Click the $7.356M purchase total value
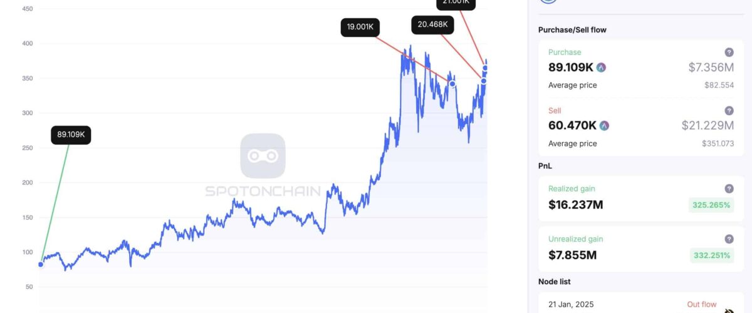This screenshot has width=752, height=313. [x=711, y=68]
